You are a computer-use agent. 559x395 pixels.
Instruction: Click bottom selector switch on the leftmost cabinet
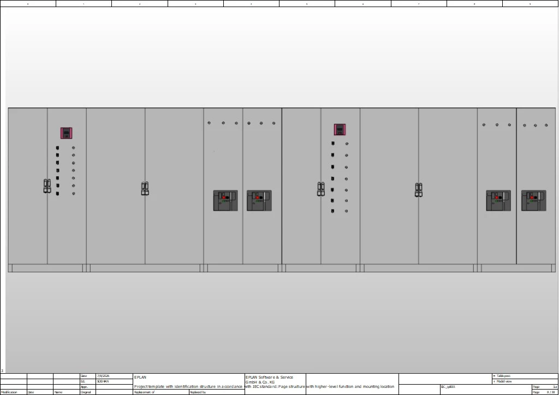click(57, 193)
